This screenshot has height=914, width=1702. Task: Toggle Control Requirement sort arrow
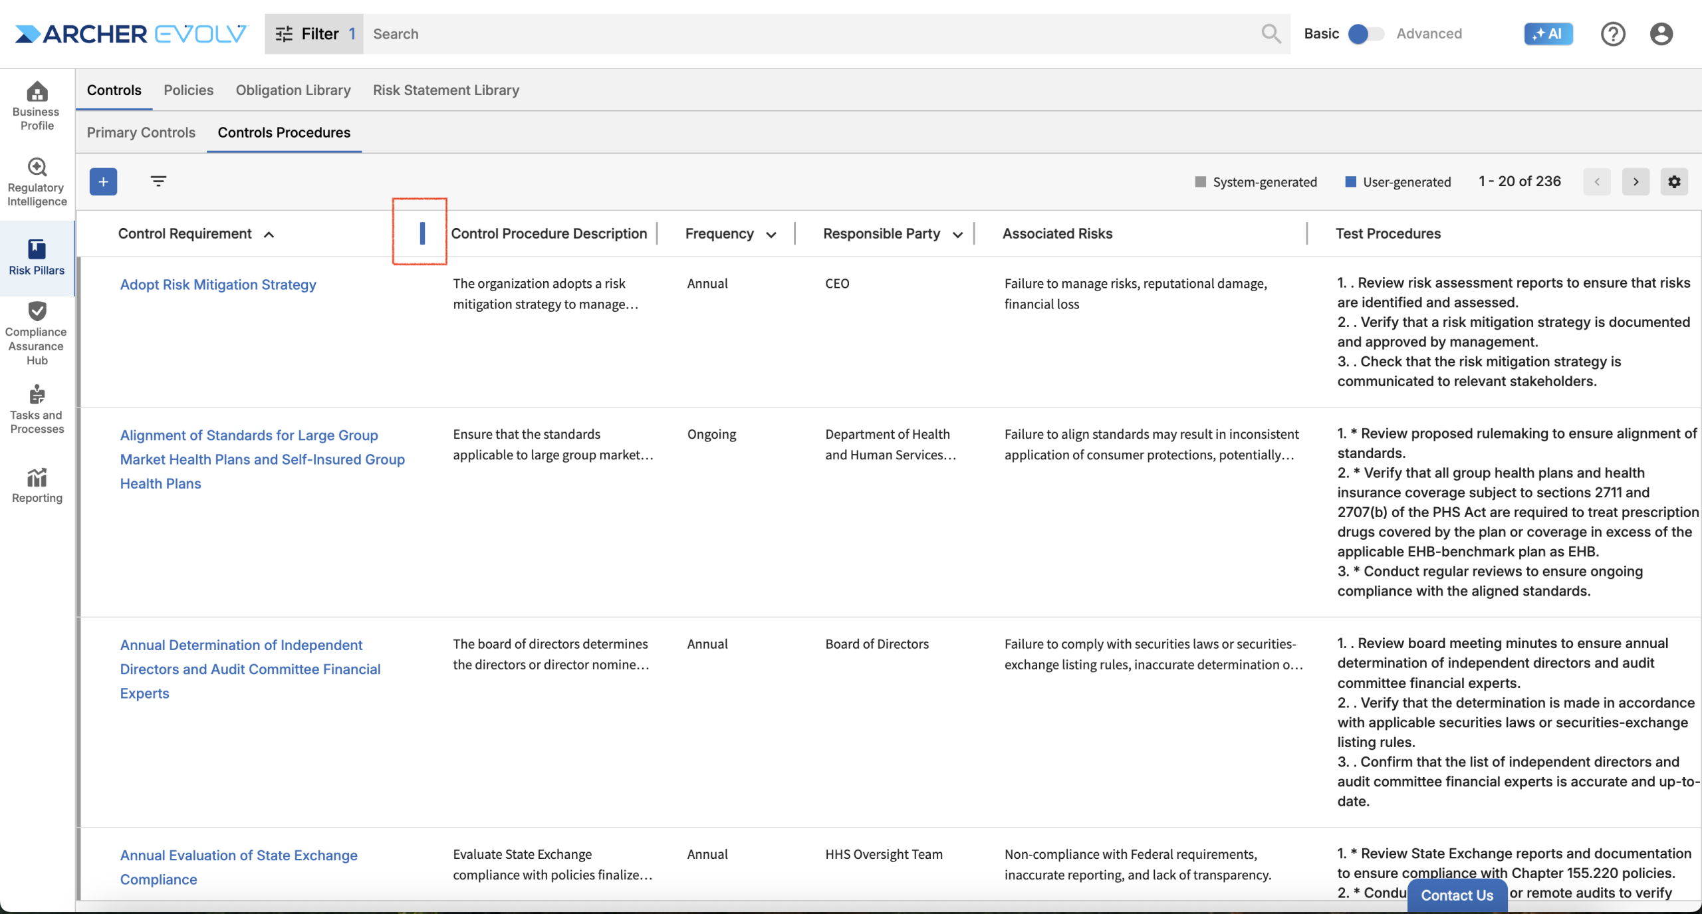pos(269,235)
